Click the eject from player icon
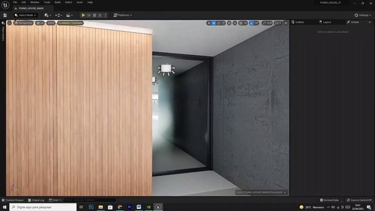The image size is (375, 211). pos(100,15)
